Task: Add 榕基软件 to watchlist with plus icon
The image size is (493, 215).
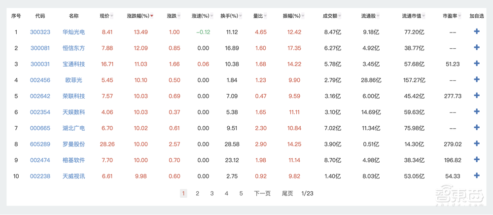Action: (x=477, y=160)
